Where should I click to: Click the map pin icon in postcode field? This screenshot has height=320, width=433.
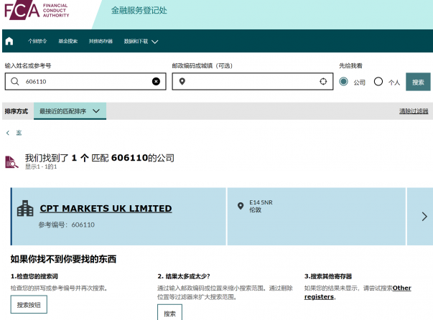(x=182, y=82)
